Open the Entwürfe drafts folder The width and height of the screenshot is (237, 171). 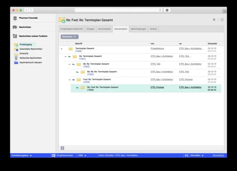16,54
